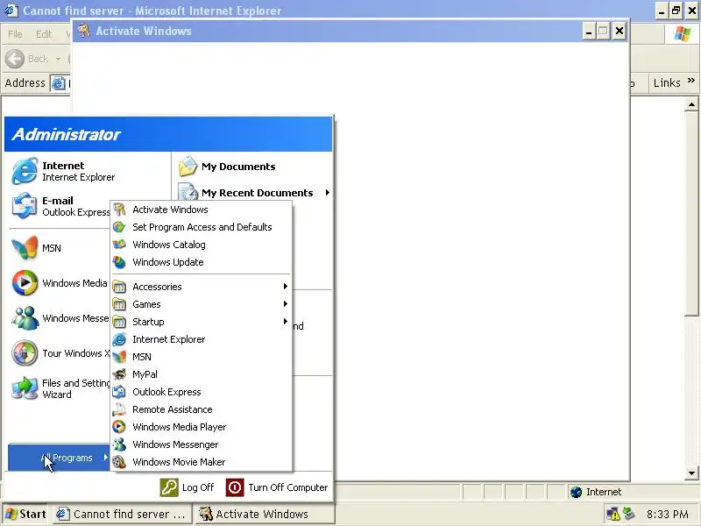Screen dimensions: 701x526
Task: Open Activate Windows from All Programs menu
Action: click(x=202, y=210)
